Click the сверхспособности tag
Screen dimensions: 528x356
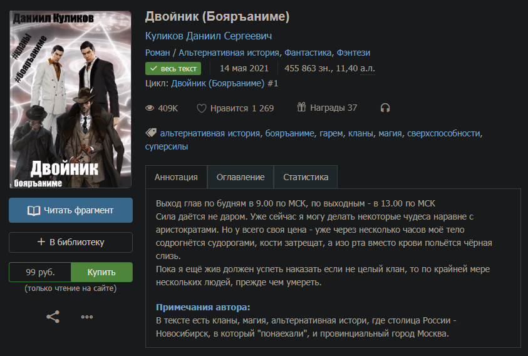pos(443,133)
